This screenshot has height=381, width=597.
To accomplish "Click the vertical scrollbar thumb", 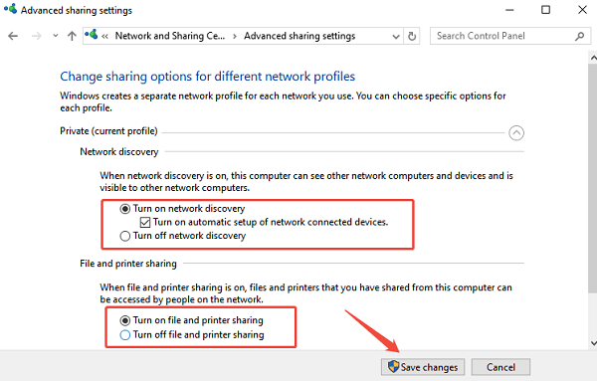I will (x=593, y=178).
